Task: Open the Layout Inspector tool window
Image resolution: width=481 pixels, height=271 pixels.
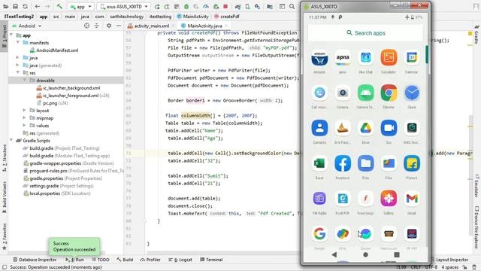Action: pos(449,260)
